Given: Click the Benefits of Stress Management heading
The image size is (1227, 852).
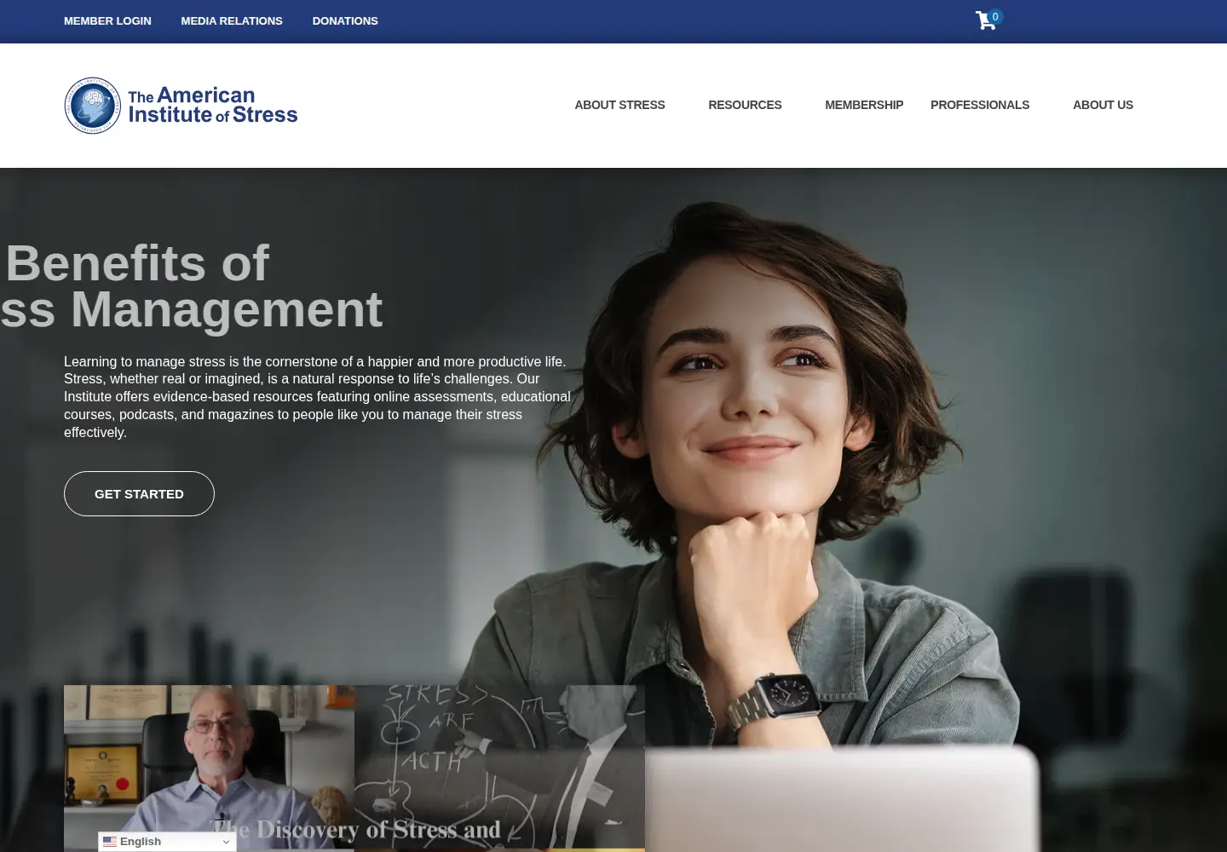Looking at the screenshot, I should coord(192,285).
